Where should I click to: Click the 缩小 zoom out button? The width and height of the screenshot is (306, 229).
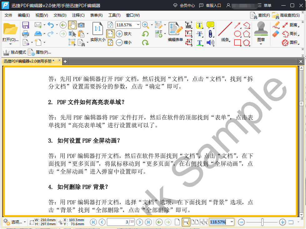[x=124, y=43]
